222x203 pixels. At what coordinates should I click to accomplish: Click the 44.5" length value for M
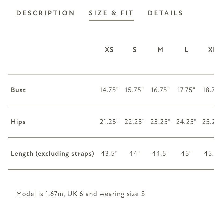pyautogui.click(x=160, y=154)
